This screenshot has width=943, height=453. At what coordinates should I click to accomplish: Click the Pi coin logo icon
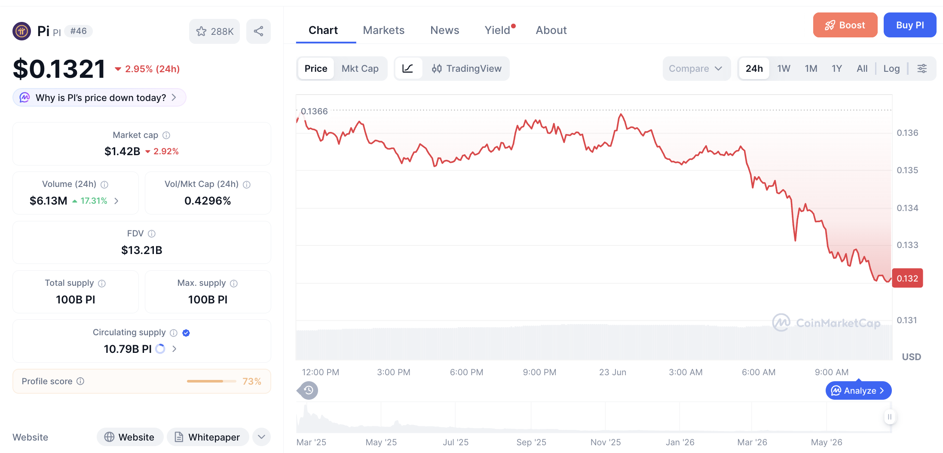point(21,31)
